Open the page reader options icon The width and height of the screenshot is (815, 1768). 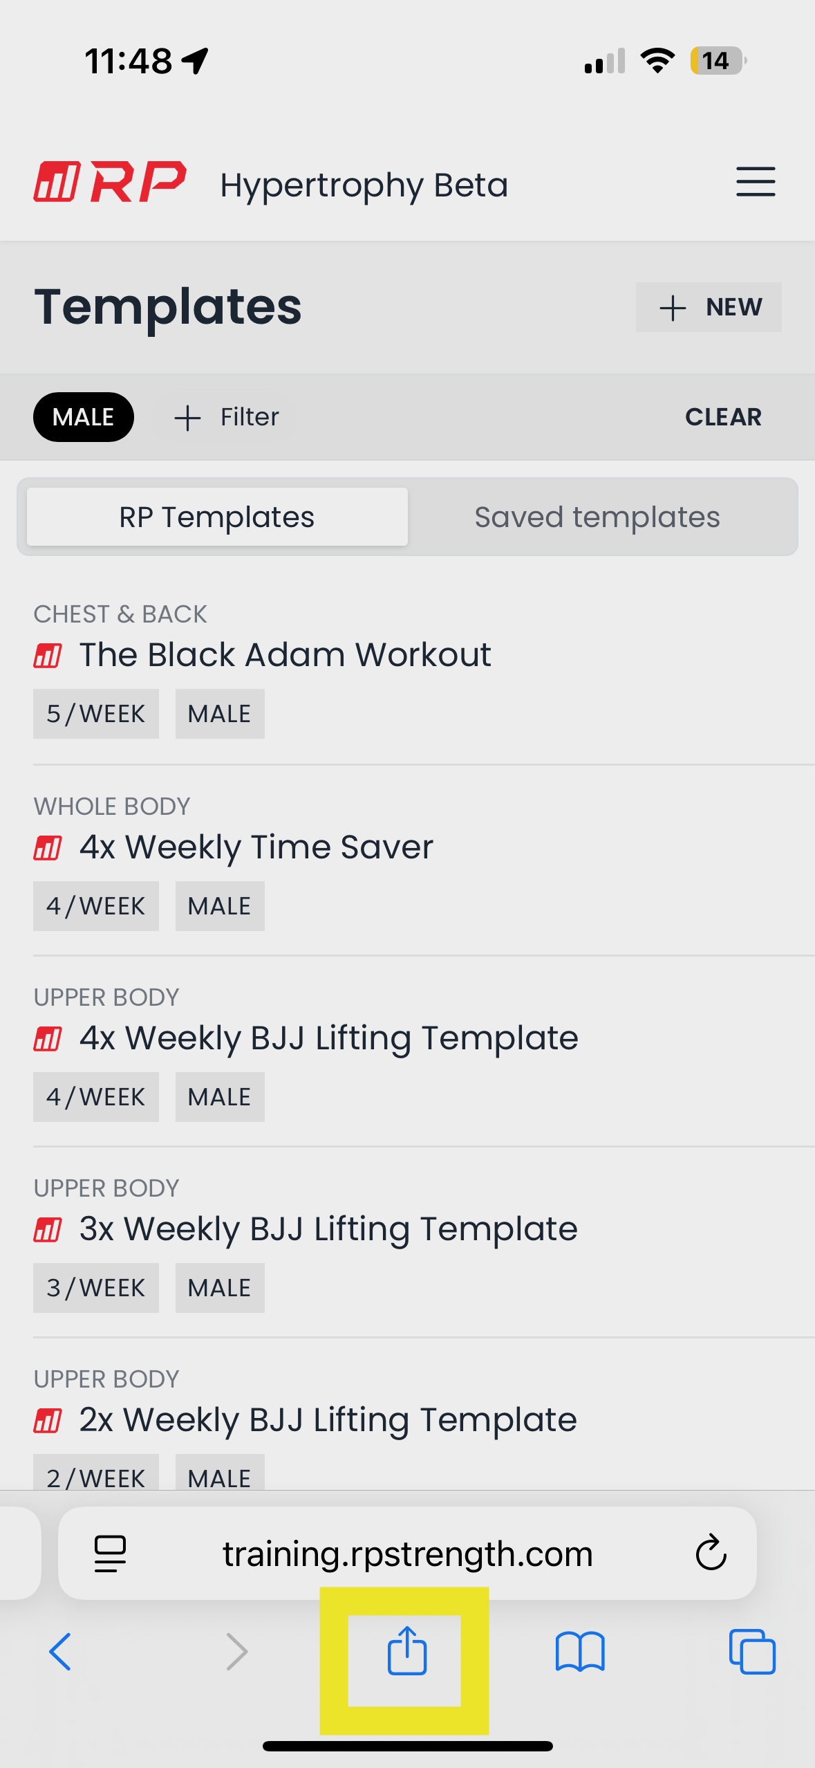tap(110, 1553)
